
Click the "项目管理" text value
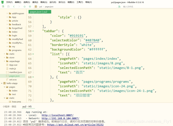pyautogui.click(x=83, y=95)
